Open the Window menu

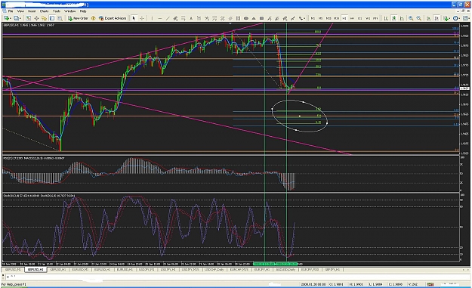[69, 11]
